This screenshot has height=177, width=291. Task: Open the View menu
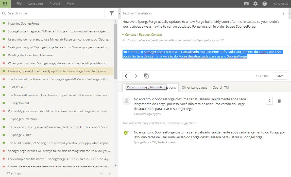tap(70, 4)
